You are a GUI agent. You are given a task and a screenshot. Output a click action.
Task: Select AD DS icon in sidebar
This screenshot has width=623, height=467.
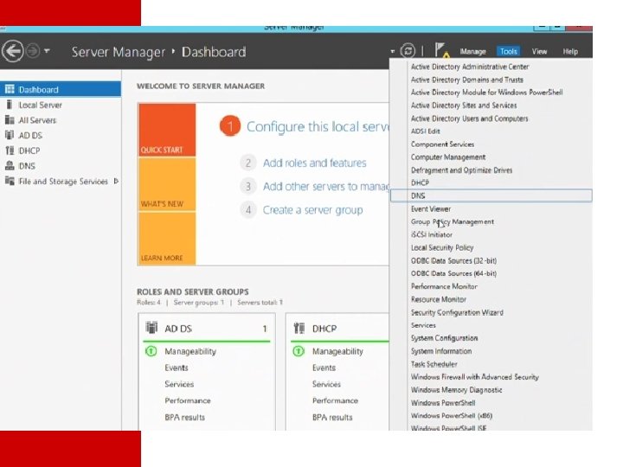tap(10, 135)
